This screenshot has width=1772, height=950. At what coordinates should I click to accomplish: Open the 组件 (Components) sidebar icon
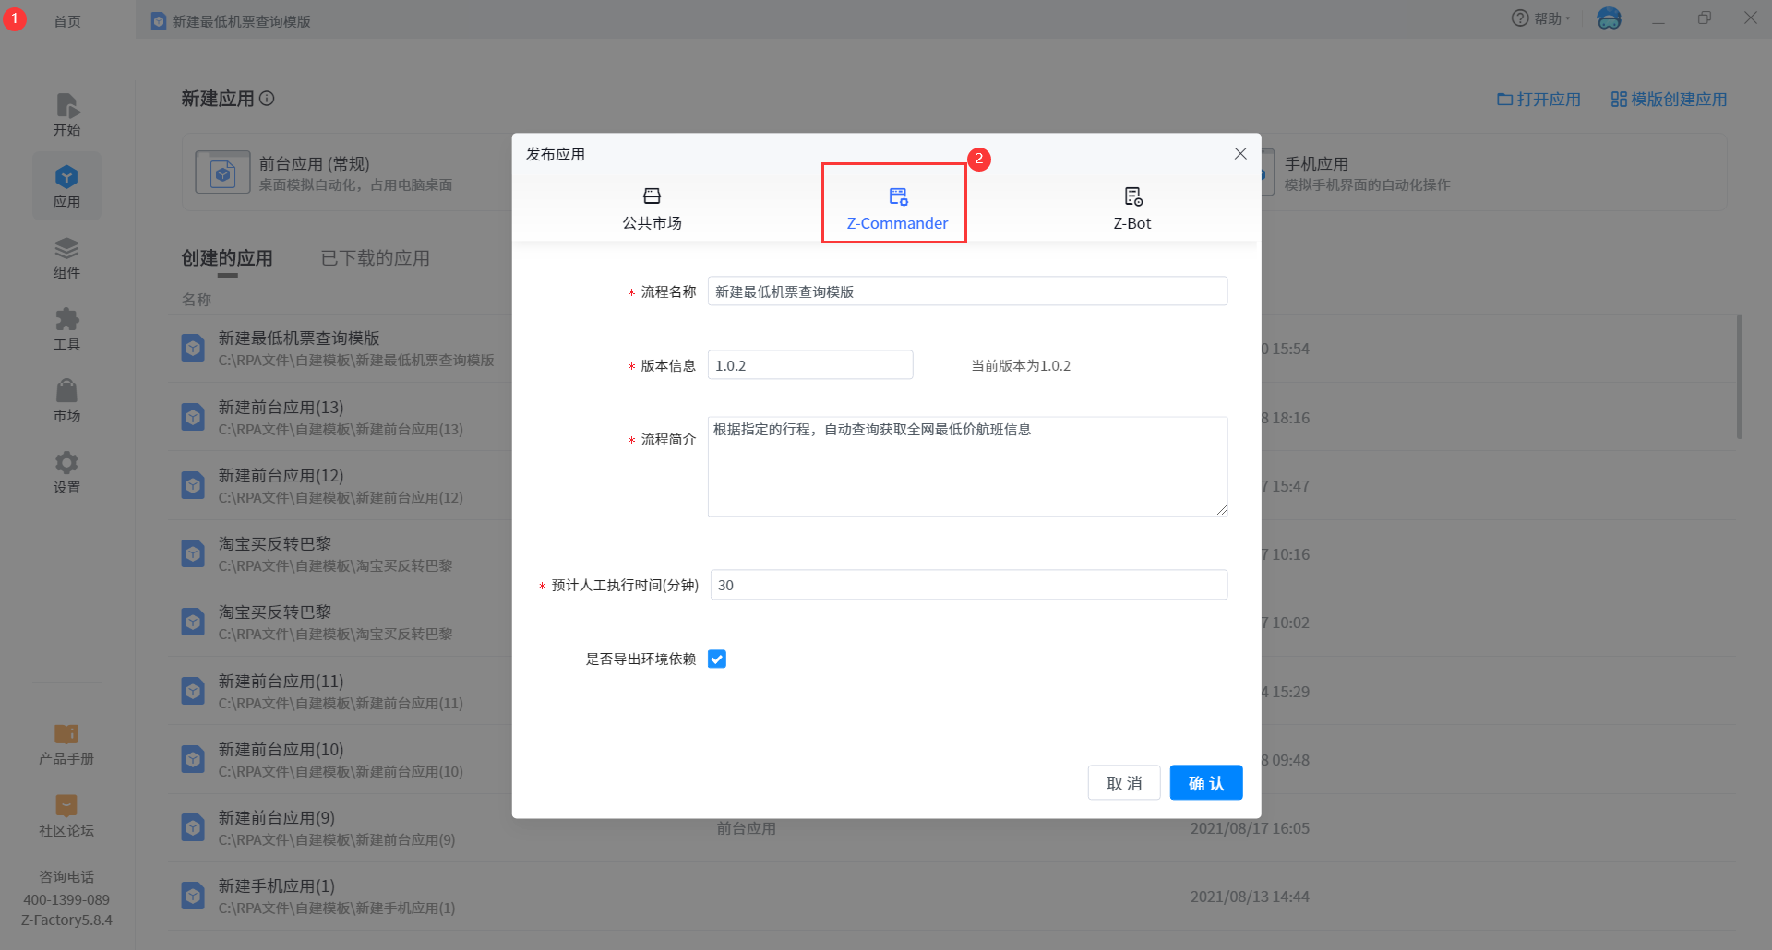pos(66,257)
